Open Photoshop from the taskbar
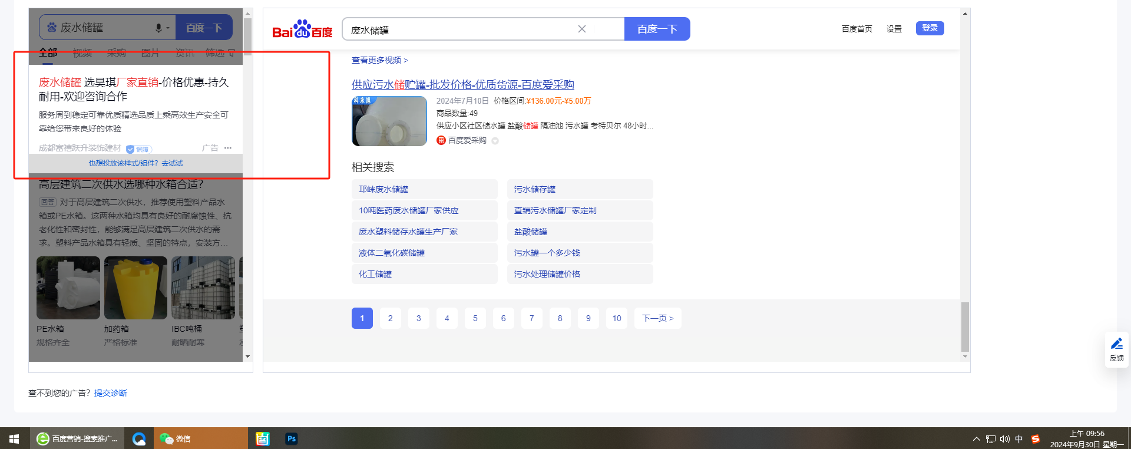Image resolution: width=1131 pixels, height=449 pixels. [x=292, y=438]
